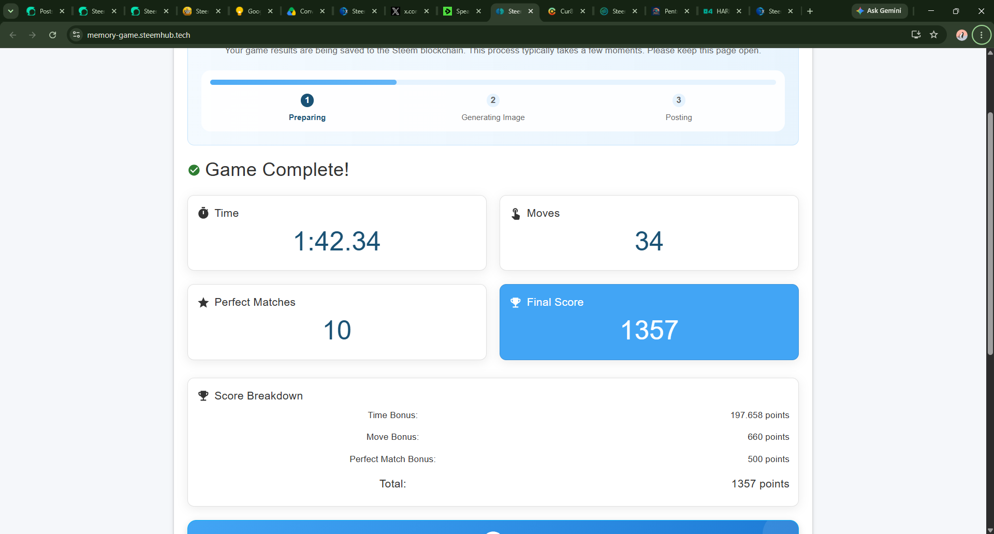
Task: Click the trophy icon beside Final Score
Action: [x=516, y=302]
